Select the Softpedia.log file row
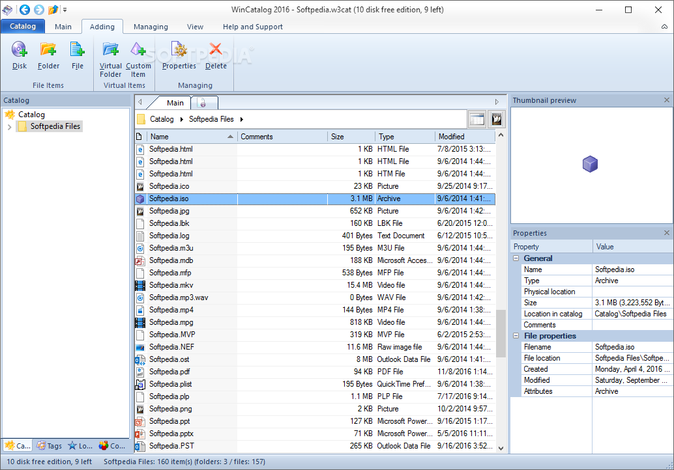This screenshot has width=674, height=470. 315,236
